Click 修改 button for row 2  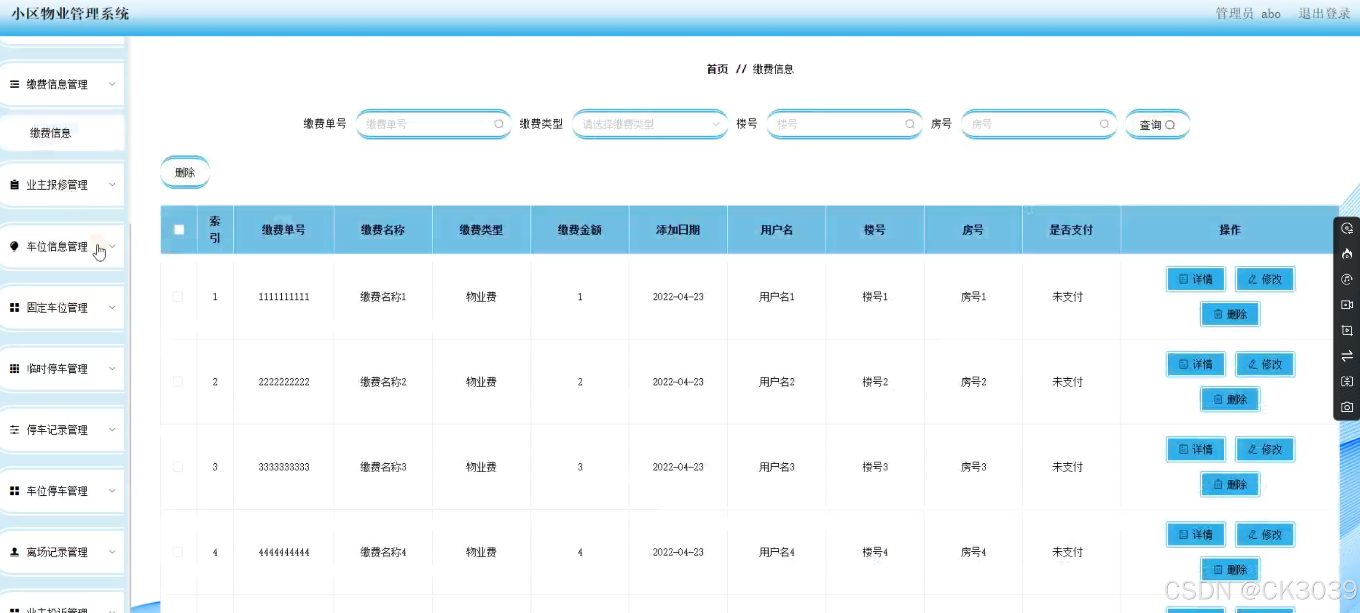click(x=1265, y=364)
